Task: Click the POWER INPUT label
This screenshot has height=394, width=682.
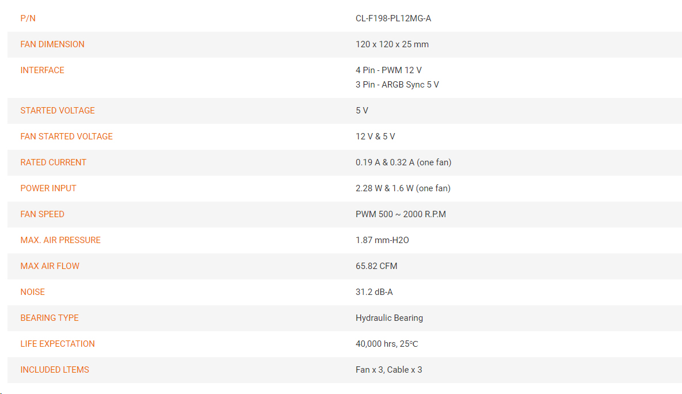Action: [48, 188]
